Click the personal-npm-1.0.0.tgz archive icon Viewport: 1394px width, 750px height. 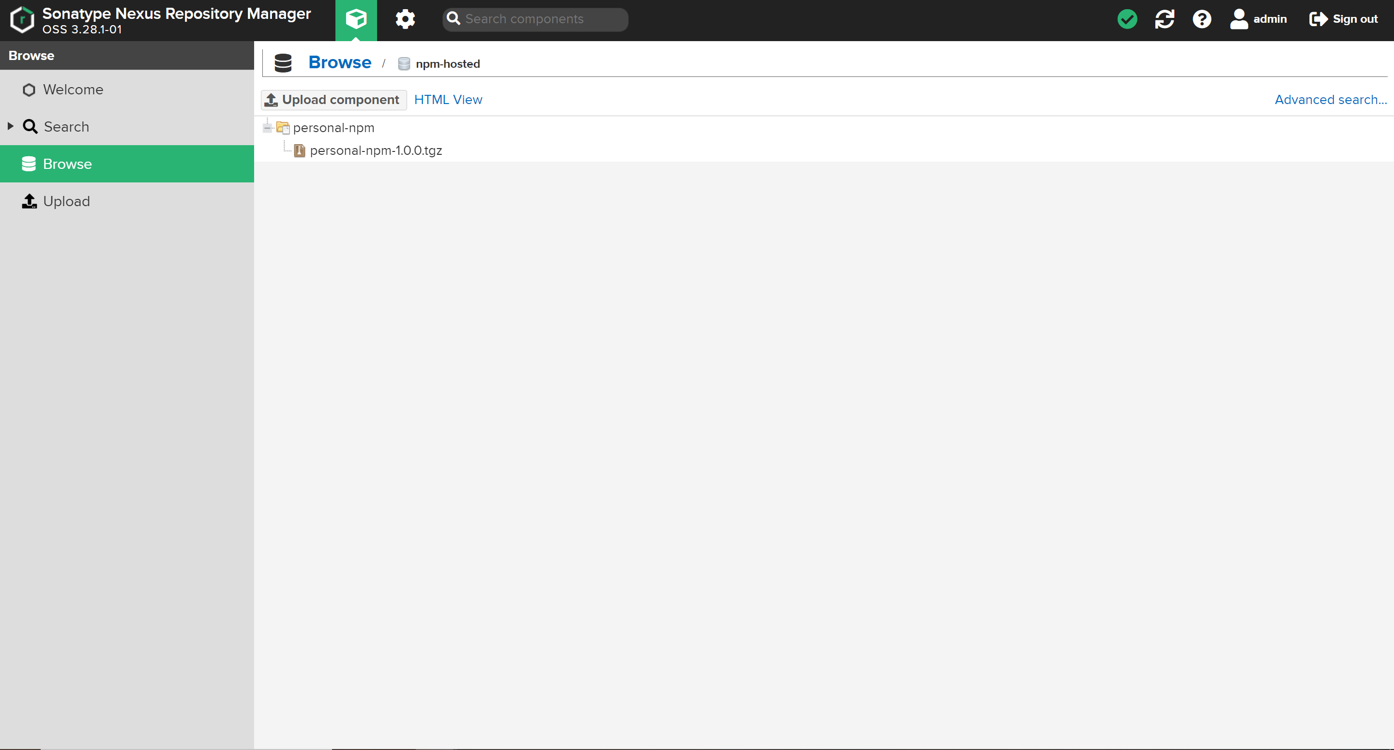pyautogui.click(x=299, y=150)
